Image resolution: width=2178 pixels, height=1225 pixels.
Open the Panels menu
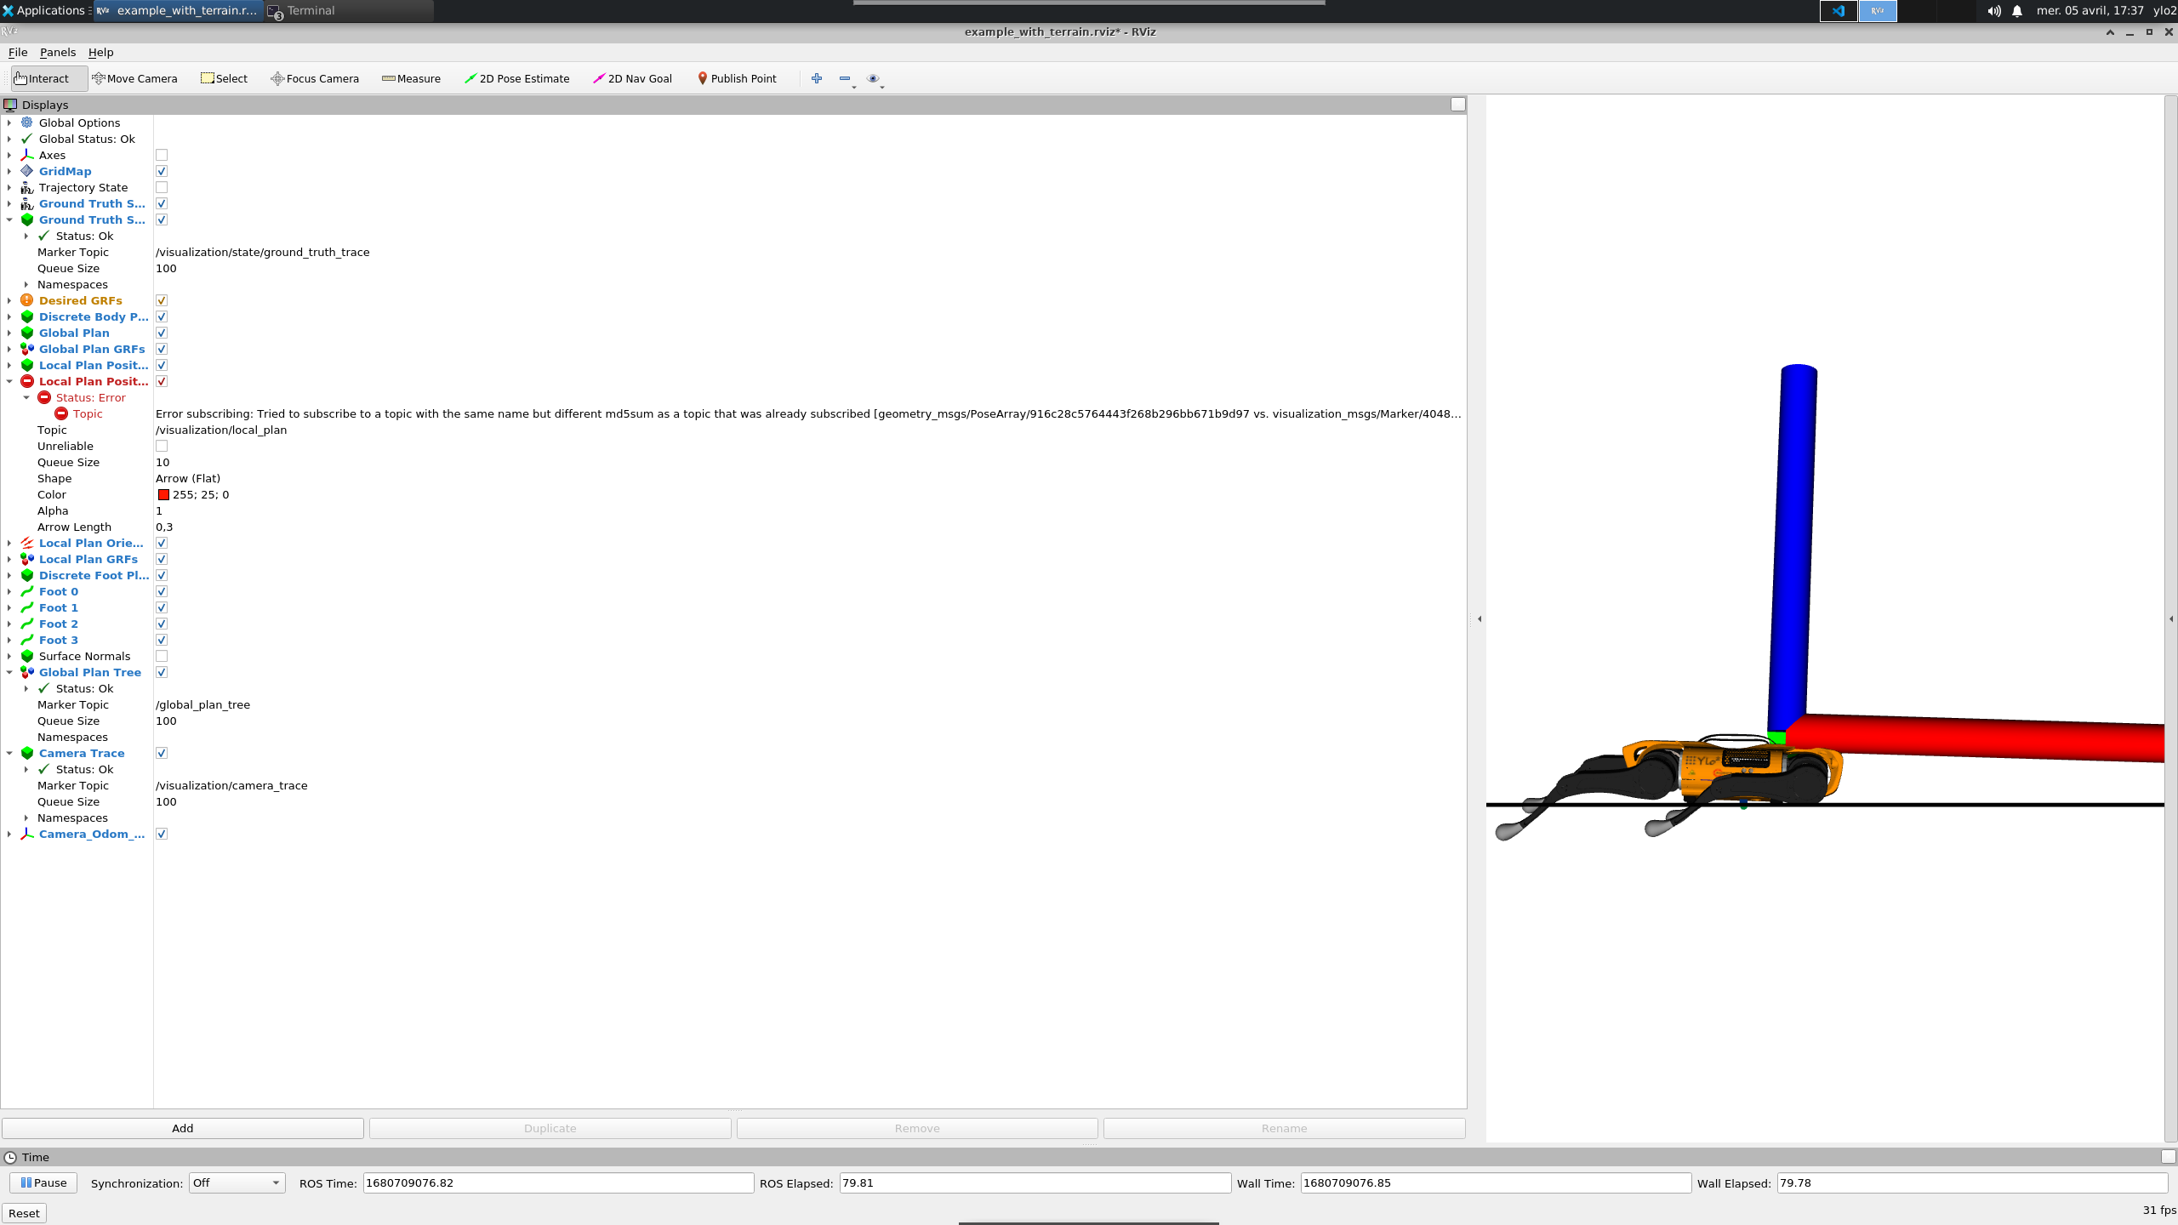57,52
